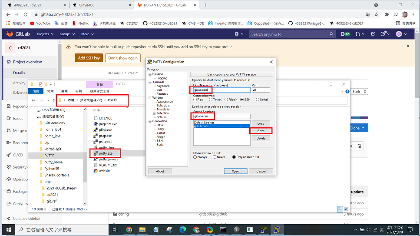Screen dimensions: 420x236
Task: Select pageant.exe in the file list
Action: [x=108, y=124]
